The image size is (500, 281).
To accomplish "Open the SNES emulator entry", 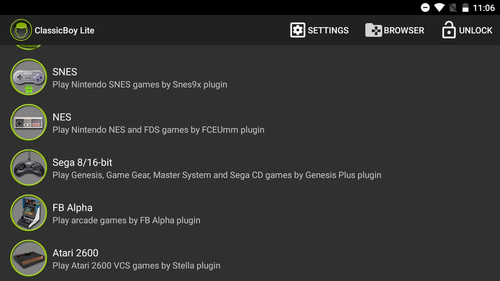I will [65, 72].
